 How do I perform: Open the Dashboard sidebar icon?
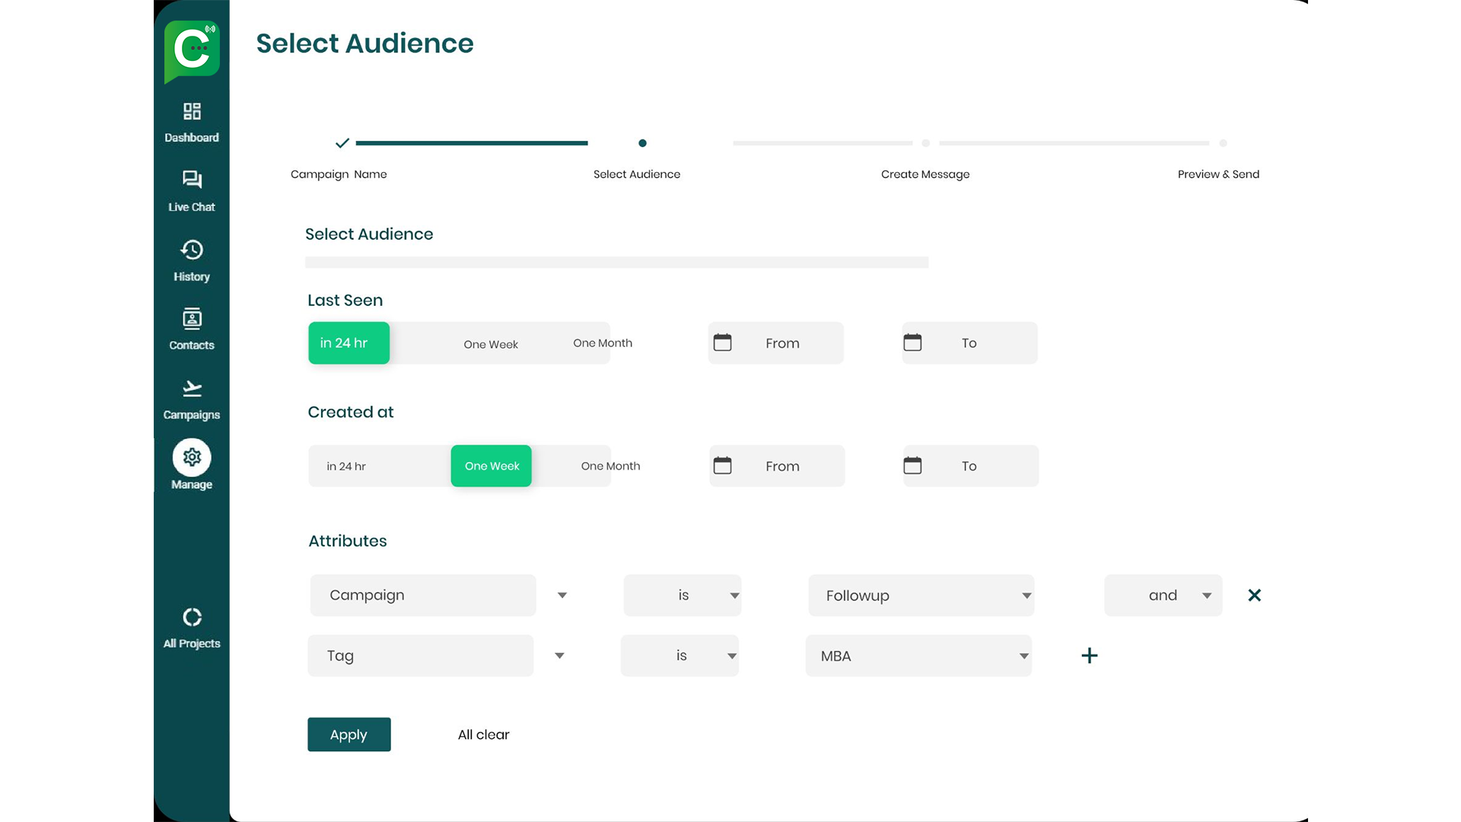(192, 113)
